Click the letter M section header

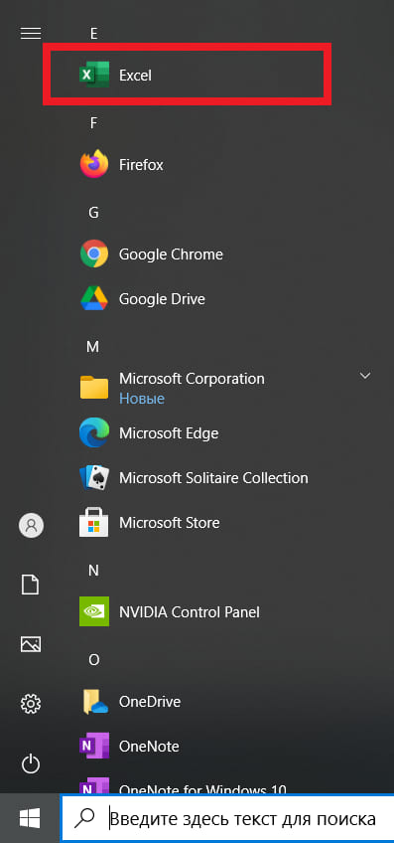tap(93, 347)
